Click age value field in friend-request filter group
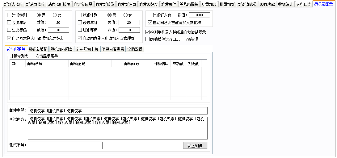 (x=58, y=23)
